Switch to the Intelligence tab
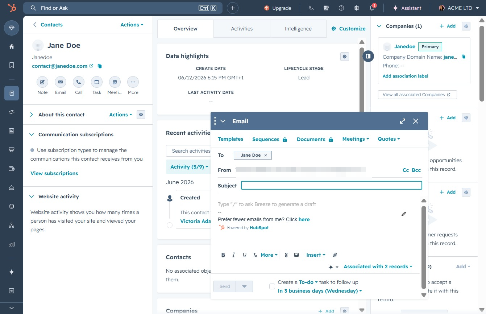The width and height of the screenshot is (486, 314). [298, 29]
